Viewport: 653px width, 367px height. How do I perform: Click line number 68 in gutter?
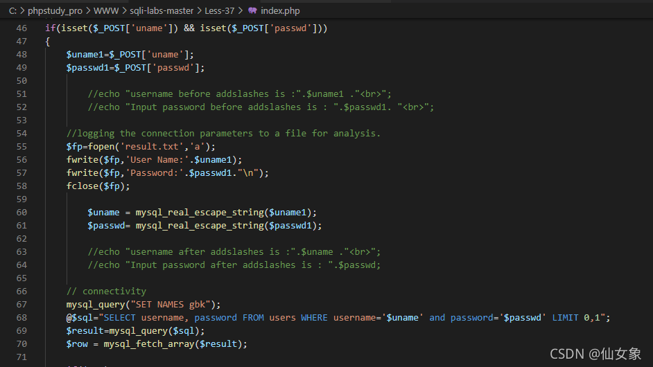[21, 317]
